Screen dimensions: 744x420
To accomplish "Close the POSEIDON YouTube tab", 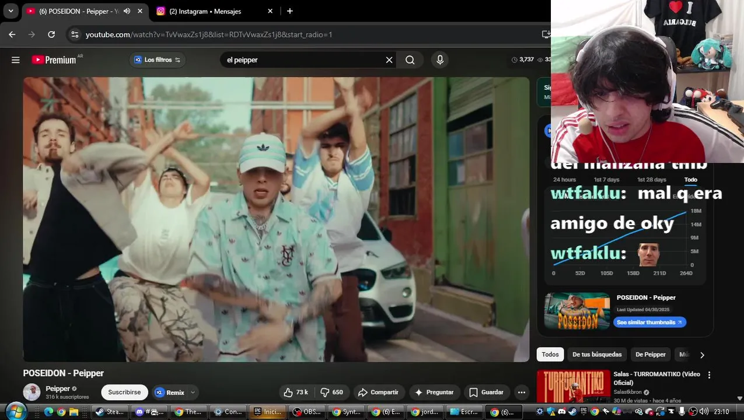I will [x=140, y=11].
